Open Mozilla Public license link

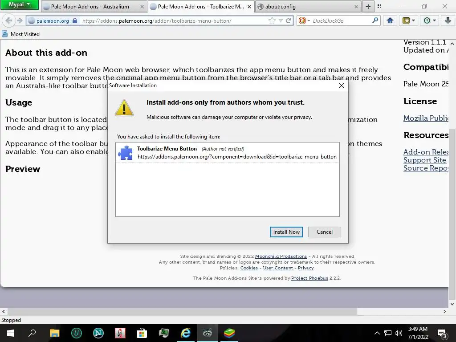coord(426,118)
